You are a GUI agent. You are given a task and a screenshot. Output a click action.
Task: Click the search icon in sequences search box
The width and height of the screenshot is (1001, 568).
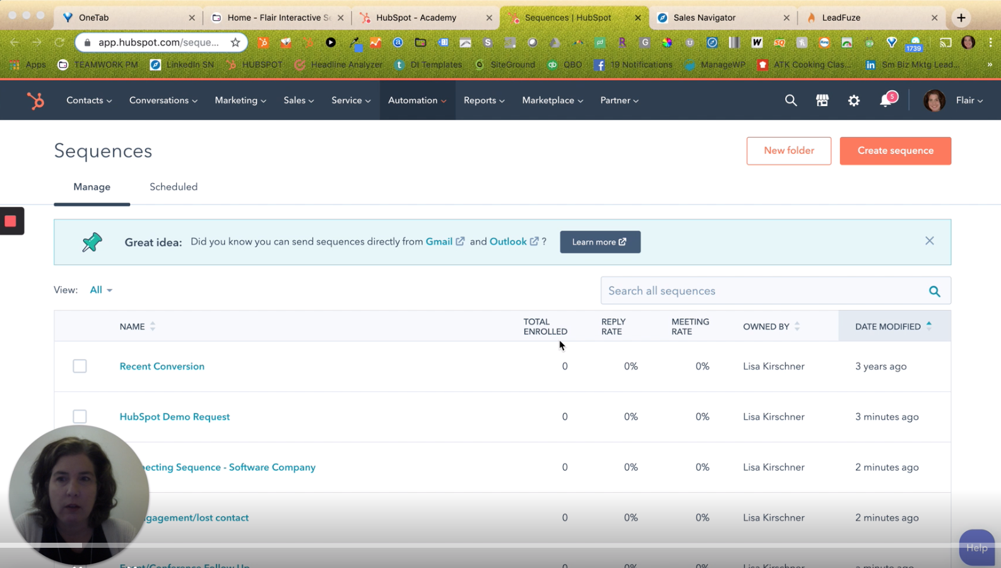(934, 291)
